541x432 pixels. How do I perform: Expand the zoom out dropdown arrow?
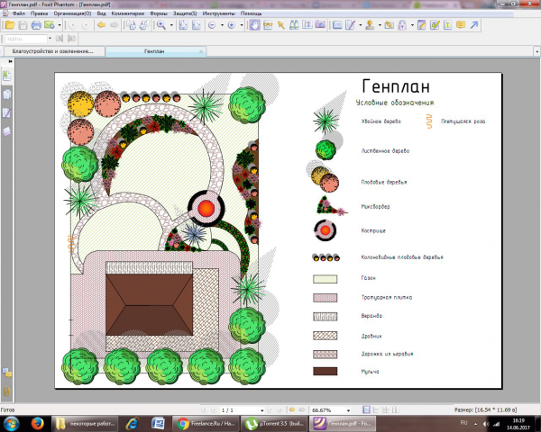(x=222, y=25)
